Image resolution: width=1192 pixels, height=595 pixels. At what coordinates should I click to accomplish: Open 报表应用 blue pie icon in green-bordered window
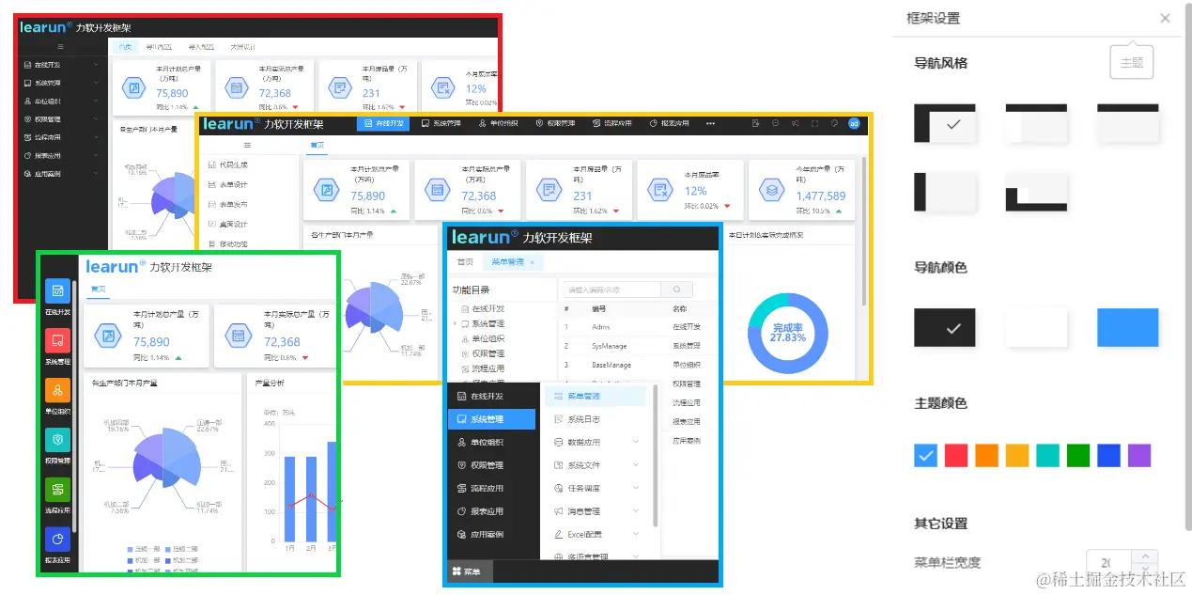tap(57, 540)
